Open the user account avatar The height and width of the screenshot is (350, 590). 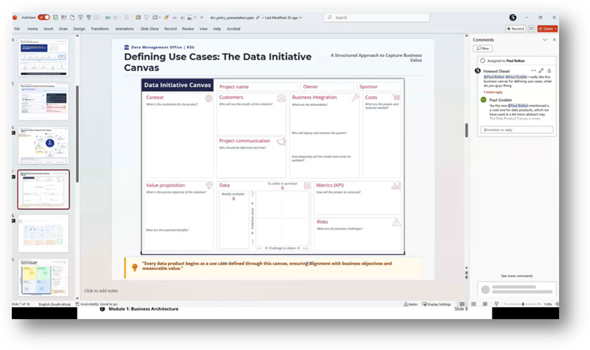coord(513,18)
